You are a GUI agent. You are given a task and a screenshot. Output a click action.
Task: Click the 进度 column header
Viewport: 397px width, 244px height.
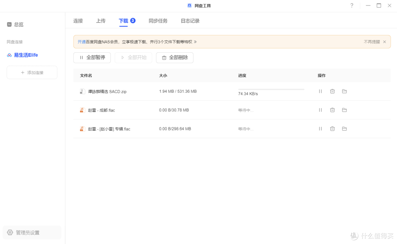click(x=242, y=75)
